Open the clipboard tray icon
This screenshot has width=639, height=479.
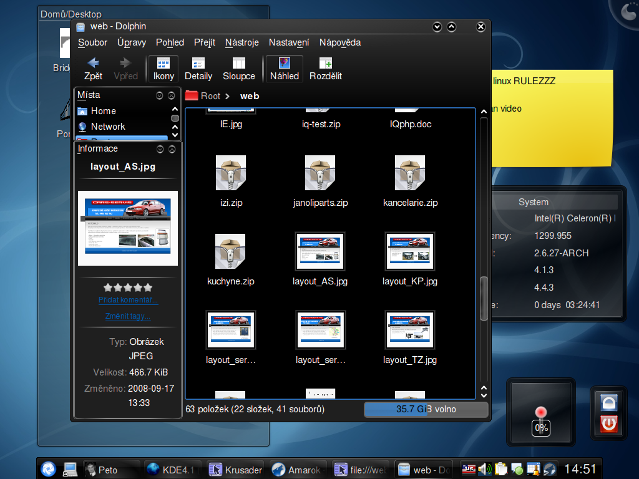pyautogui.click(x=500, y=469)
